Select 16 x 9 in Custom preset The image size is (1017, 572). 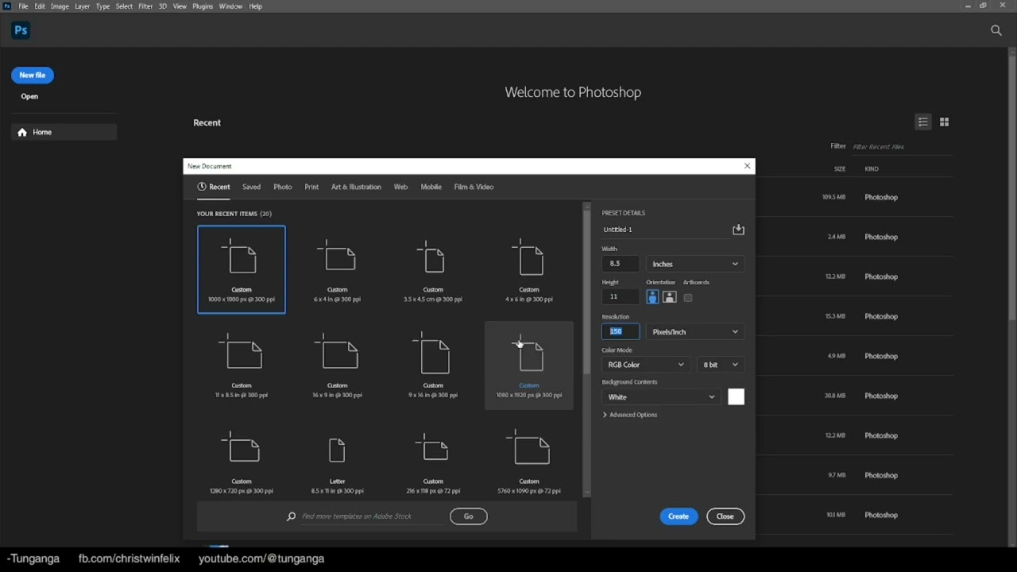(337, 365)
